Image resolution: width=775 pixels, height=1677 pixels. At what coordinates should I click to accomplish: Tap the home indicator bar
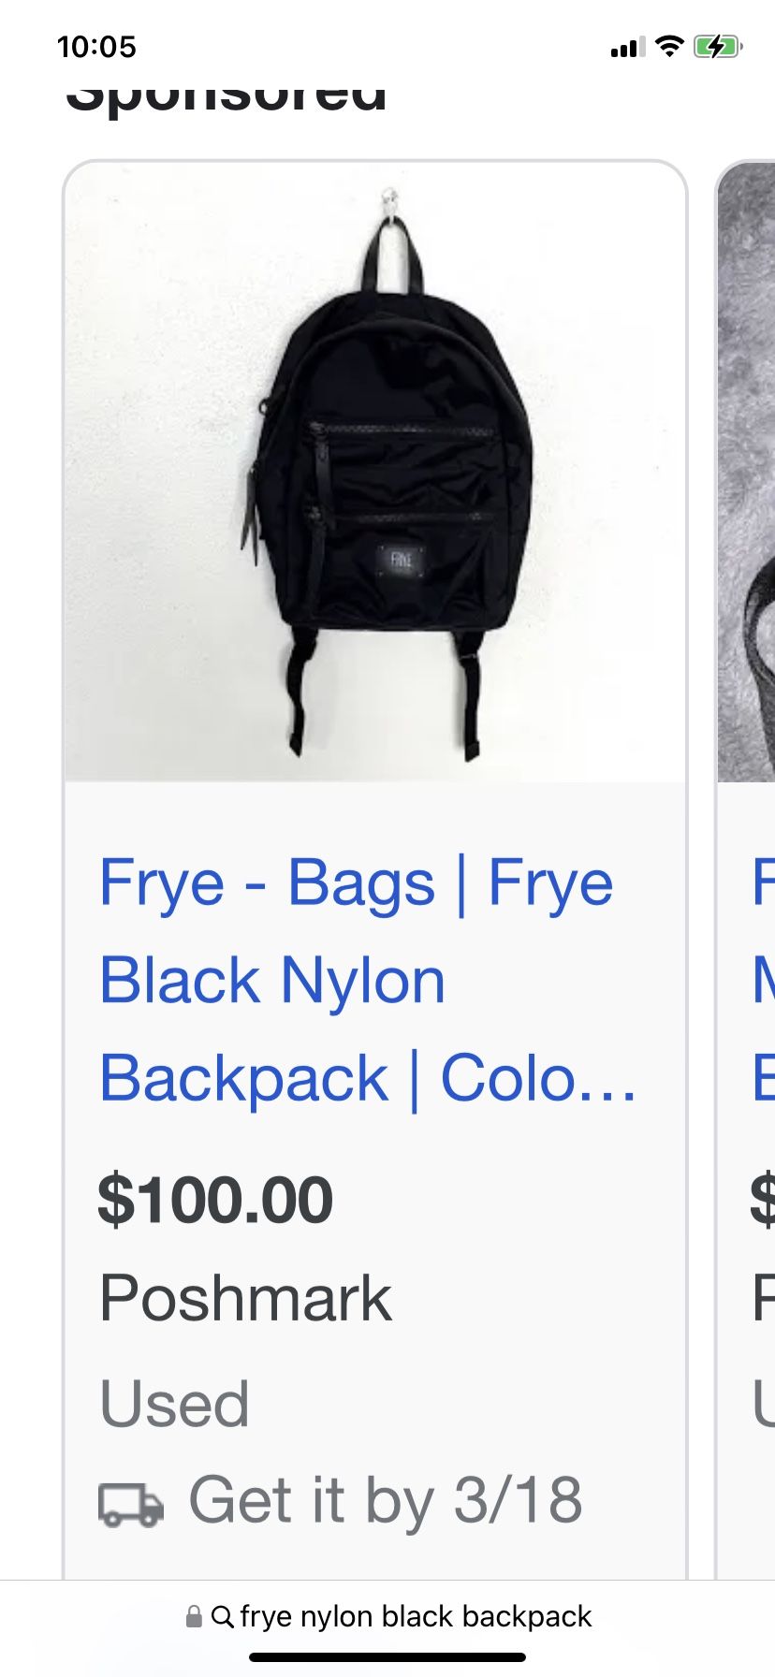(387, 1656)
